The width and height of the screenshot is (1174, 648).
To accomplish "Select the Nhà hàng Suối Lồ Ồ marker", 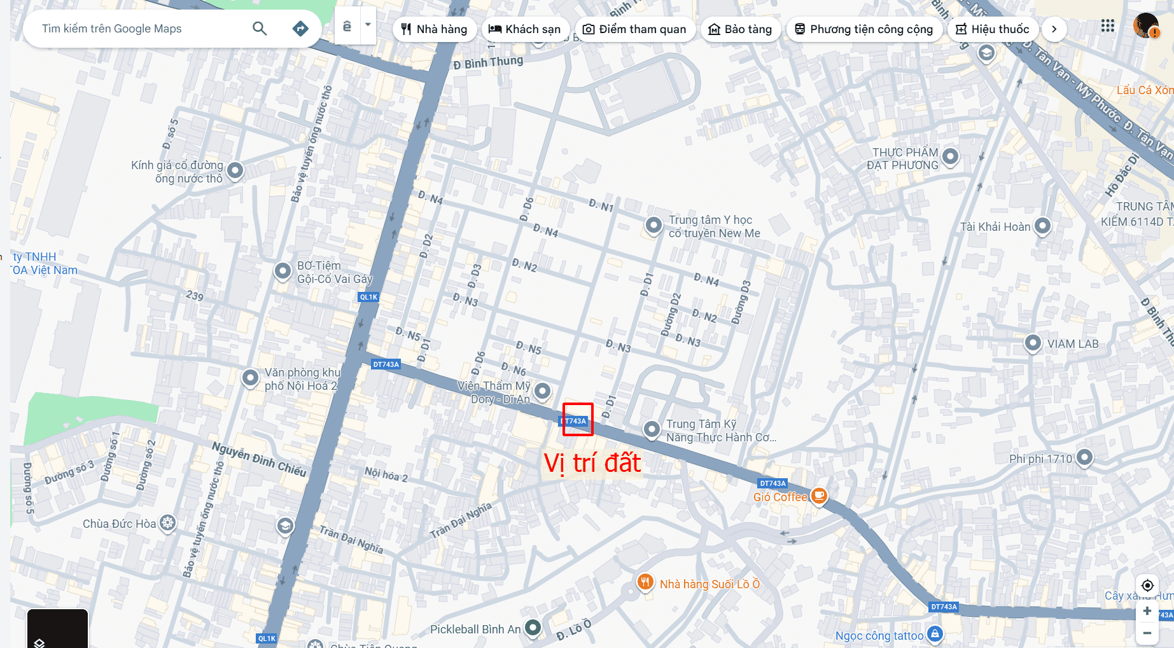I will point(645,582).
